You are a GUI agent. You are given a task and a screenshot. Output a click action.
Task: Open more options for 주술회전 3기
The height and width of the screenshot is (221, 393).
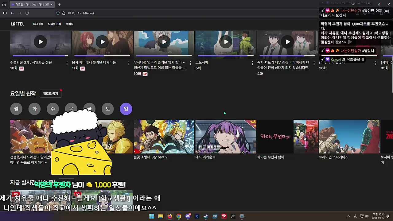(67, 63)
